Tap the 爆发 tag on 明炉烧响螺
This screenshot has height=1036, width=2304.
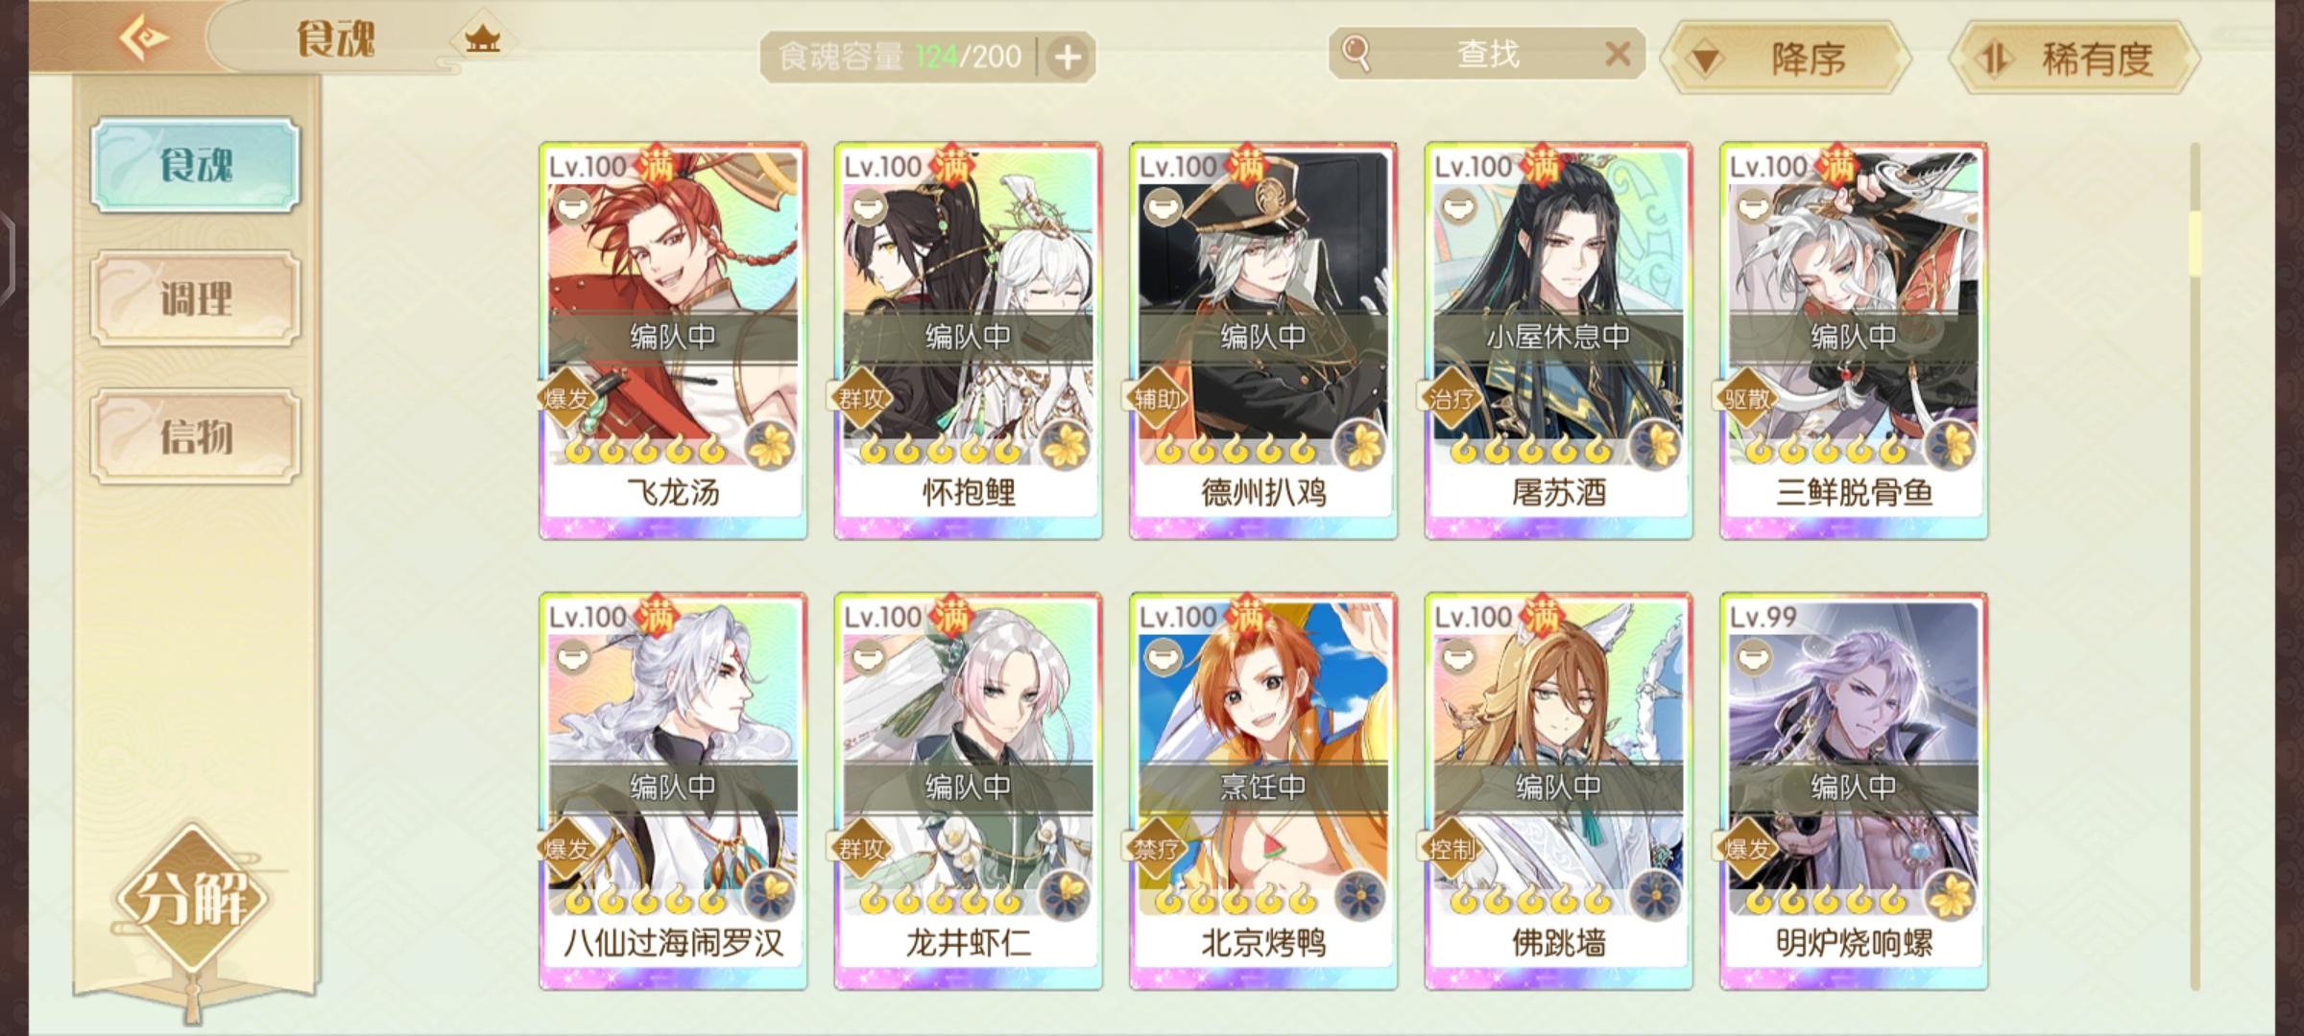pyautogui.click(x=1747, y=848)
